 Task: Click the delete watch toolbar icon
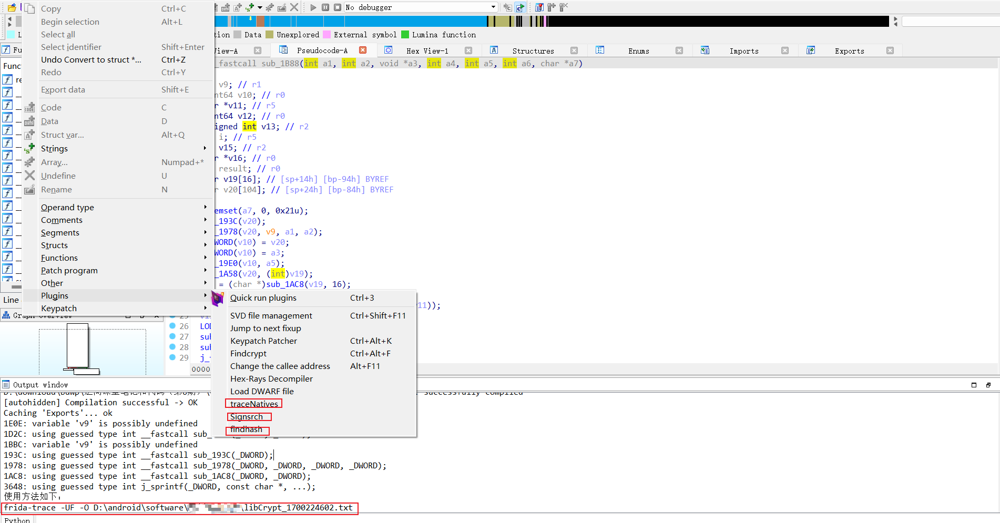(564, 7)
